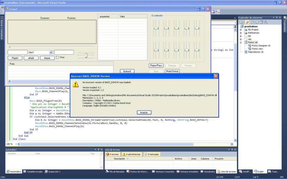Viewport: 287px width, 179px height.
Task: Open the Buscar y reemplazar side tab
Action: point(2,28)
